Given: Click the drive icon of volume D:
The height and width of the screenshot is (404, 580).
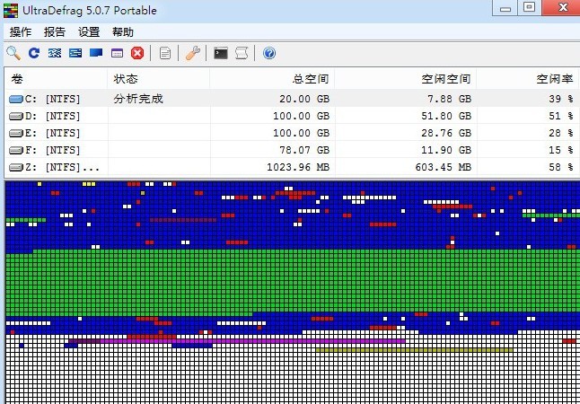Looking at the screenshot, I should click(x=16, y=116).
